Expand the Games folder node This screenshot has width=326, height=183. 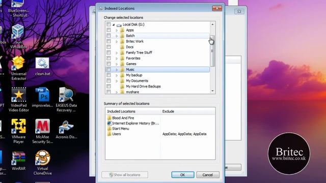coord(117,64)
